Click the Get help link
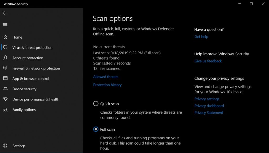 pos(201,36)
